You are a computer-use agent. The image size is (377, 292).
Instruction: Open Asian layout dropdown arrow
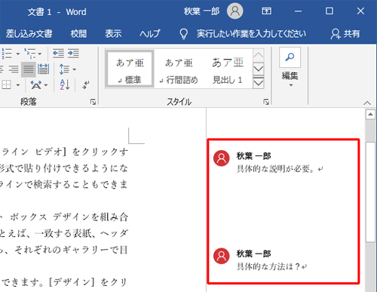pyautogui.click(x=46, y=85)
